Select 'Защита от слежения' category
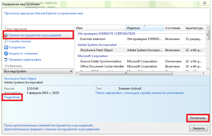This screenshot has height=136, width=212. 23,54
